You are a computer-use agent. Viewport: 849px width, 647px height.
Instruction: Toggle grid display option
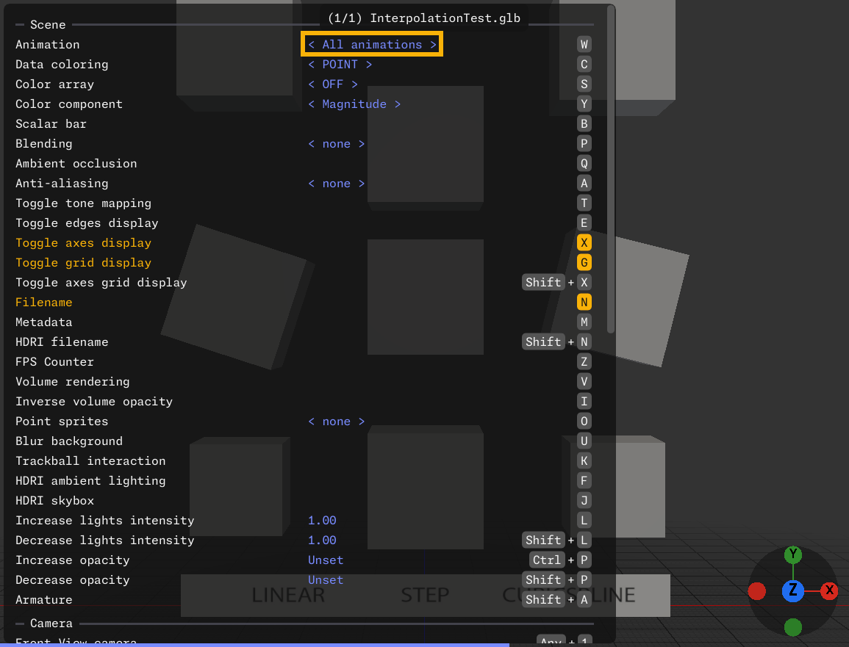pos(83,263)
